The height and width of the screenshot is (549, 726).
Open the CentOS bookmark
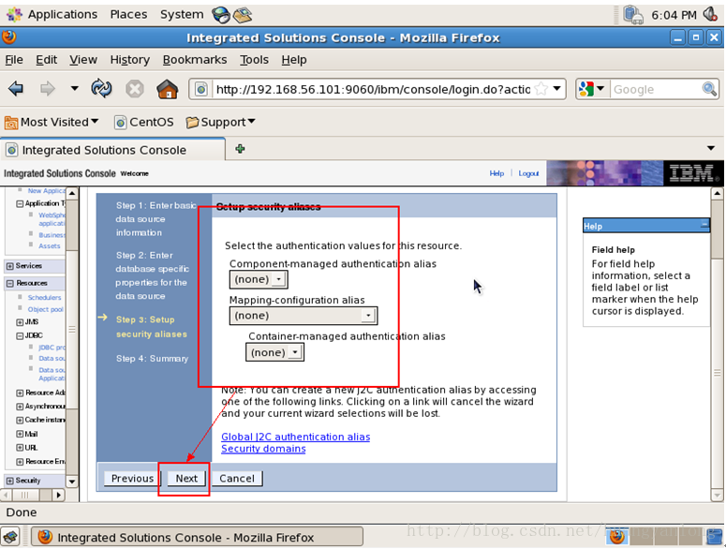coord(144,122)
